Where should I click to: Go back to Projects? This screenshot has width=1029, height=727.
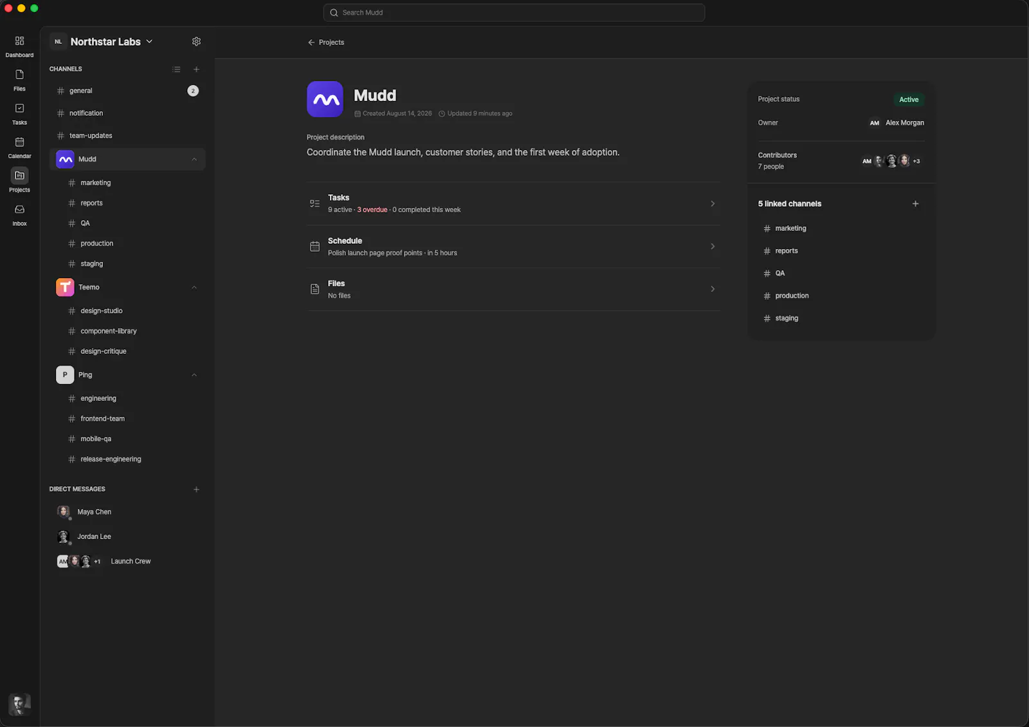(x=326, y=42)
